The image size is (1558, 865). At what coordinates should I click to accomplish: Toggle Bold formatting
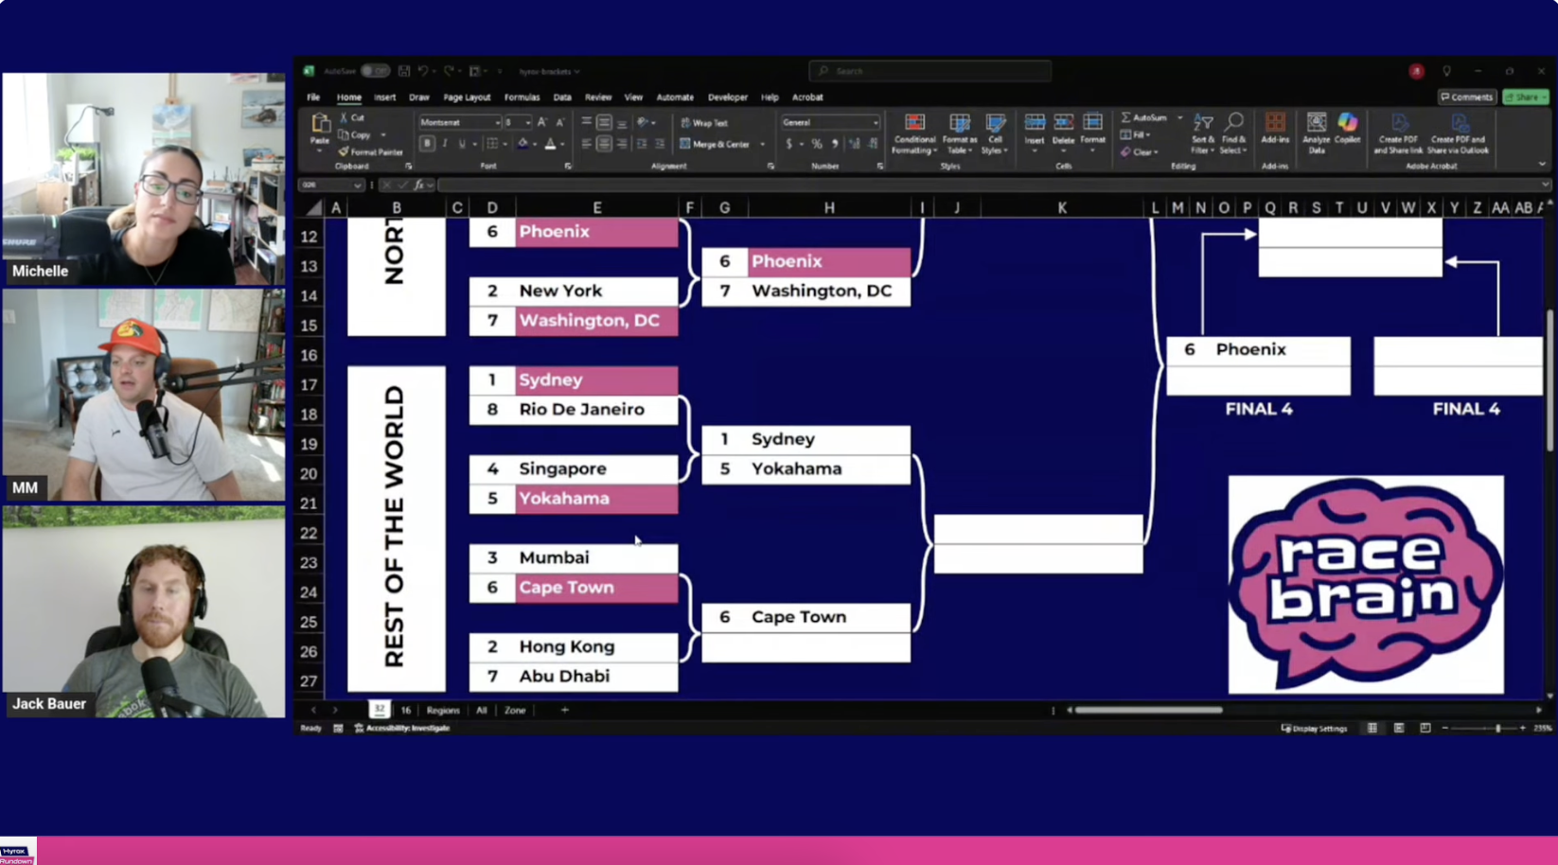point(427,144)
